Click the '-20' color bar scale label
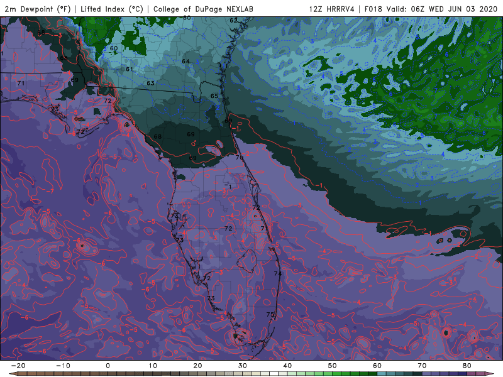 tap(18, 366)
